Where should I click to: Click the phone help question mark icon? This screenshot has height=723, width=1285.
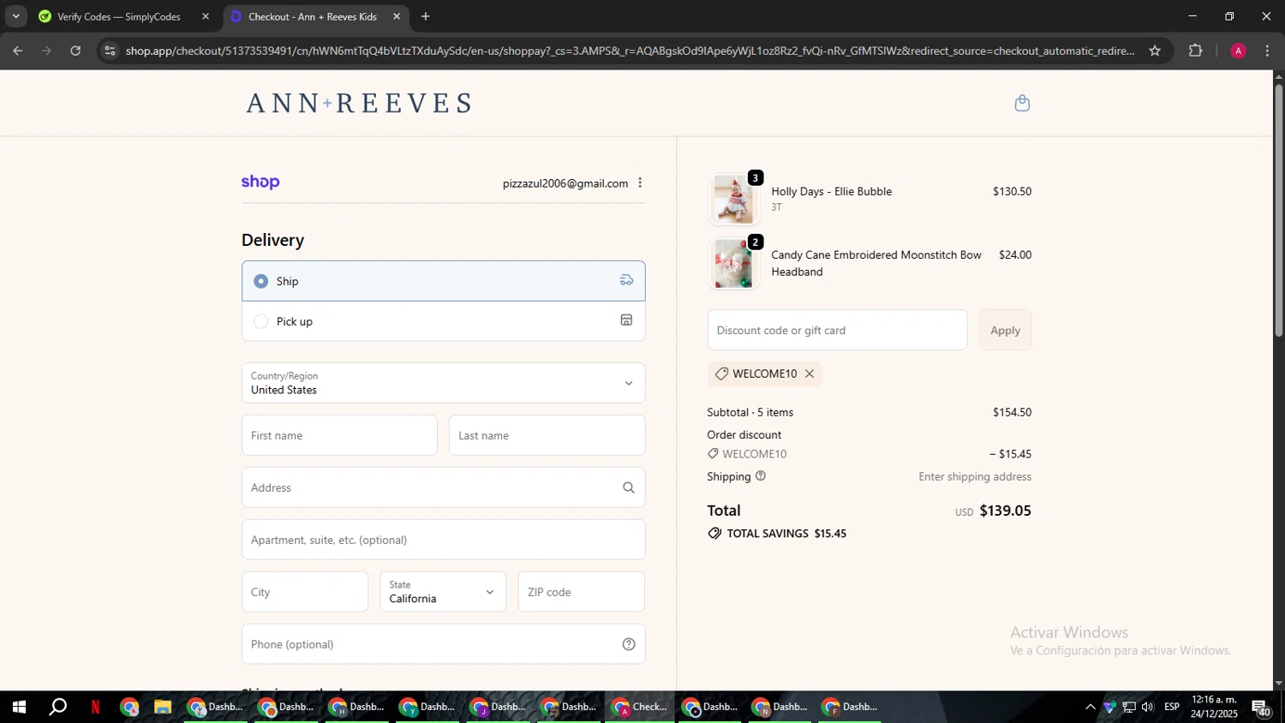[628, 644]
